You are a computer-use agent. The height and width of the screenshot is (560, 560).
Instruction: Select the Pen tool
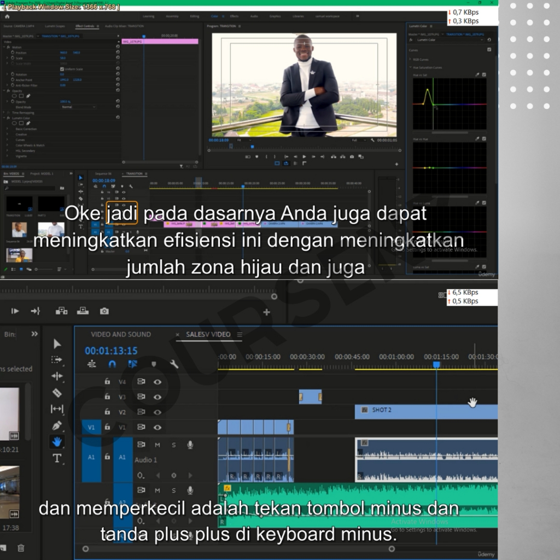click(x=57, y=425)
